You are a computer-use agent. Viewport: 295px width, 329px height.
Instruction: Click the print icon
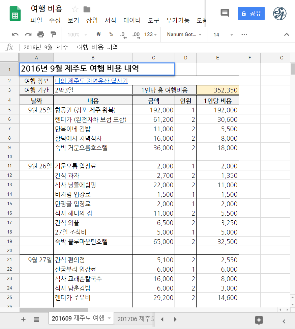pos(41,34)
